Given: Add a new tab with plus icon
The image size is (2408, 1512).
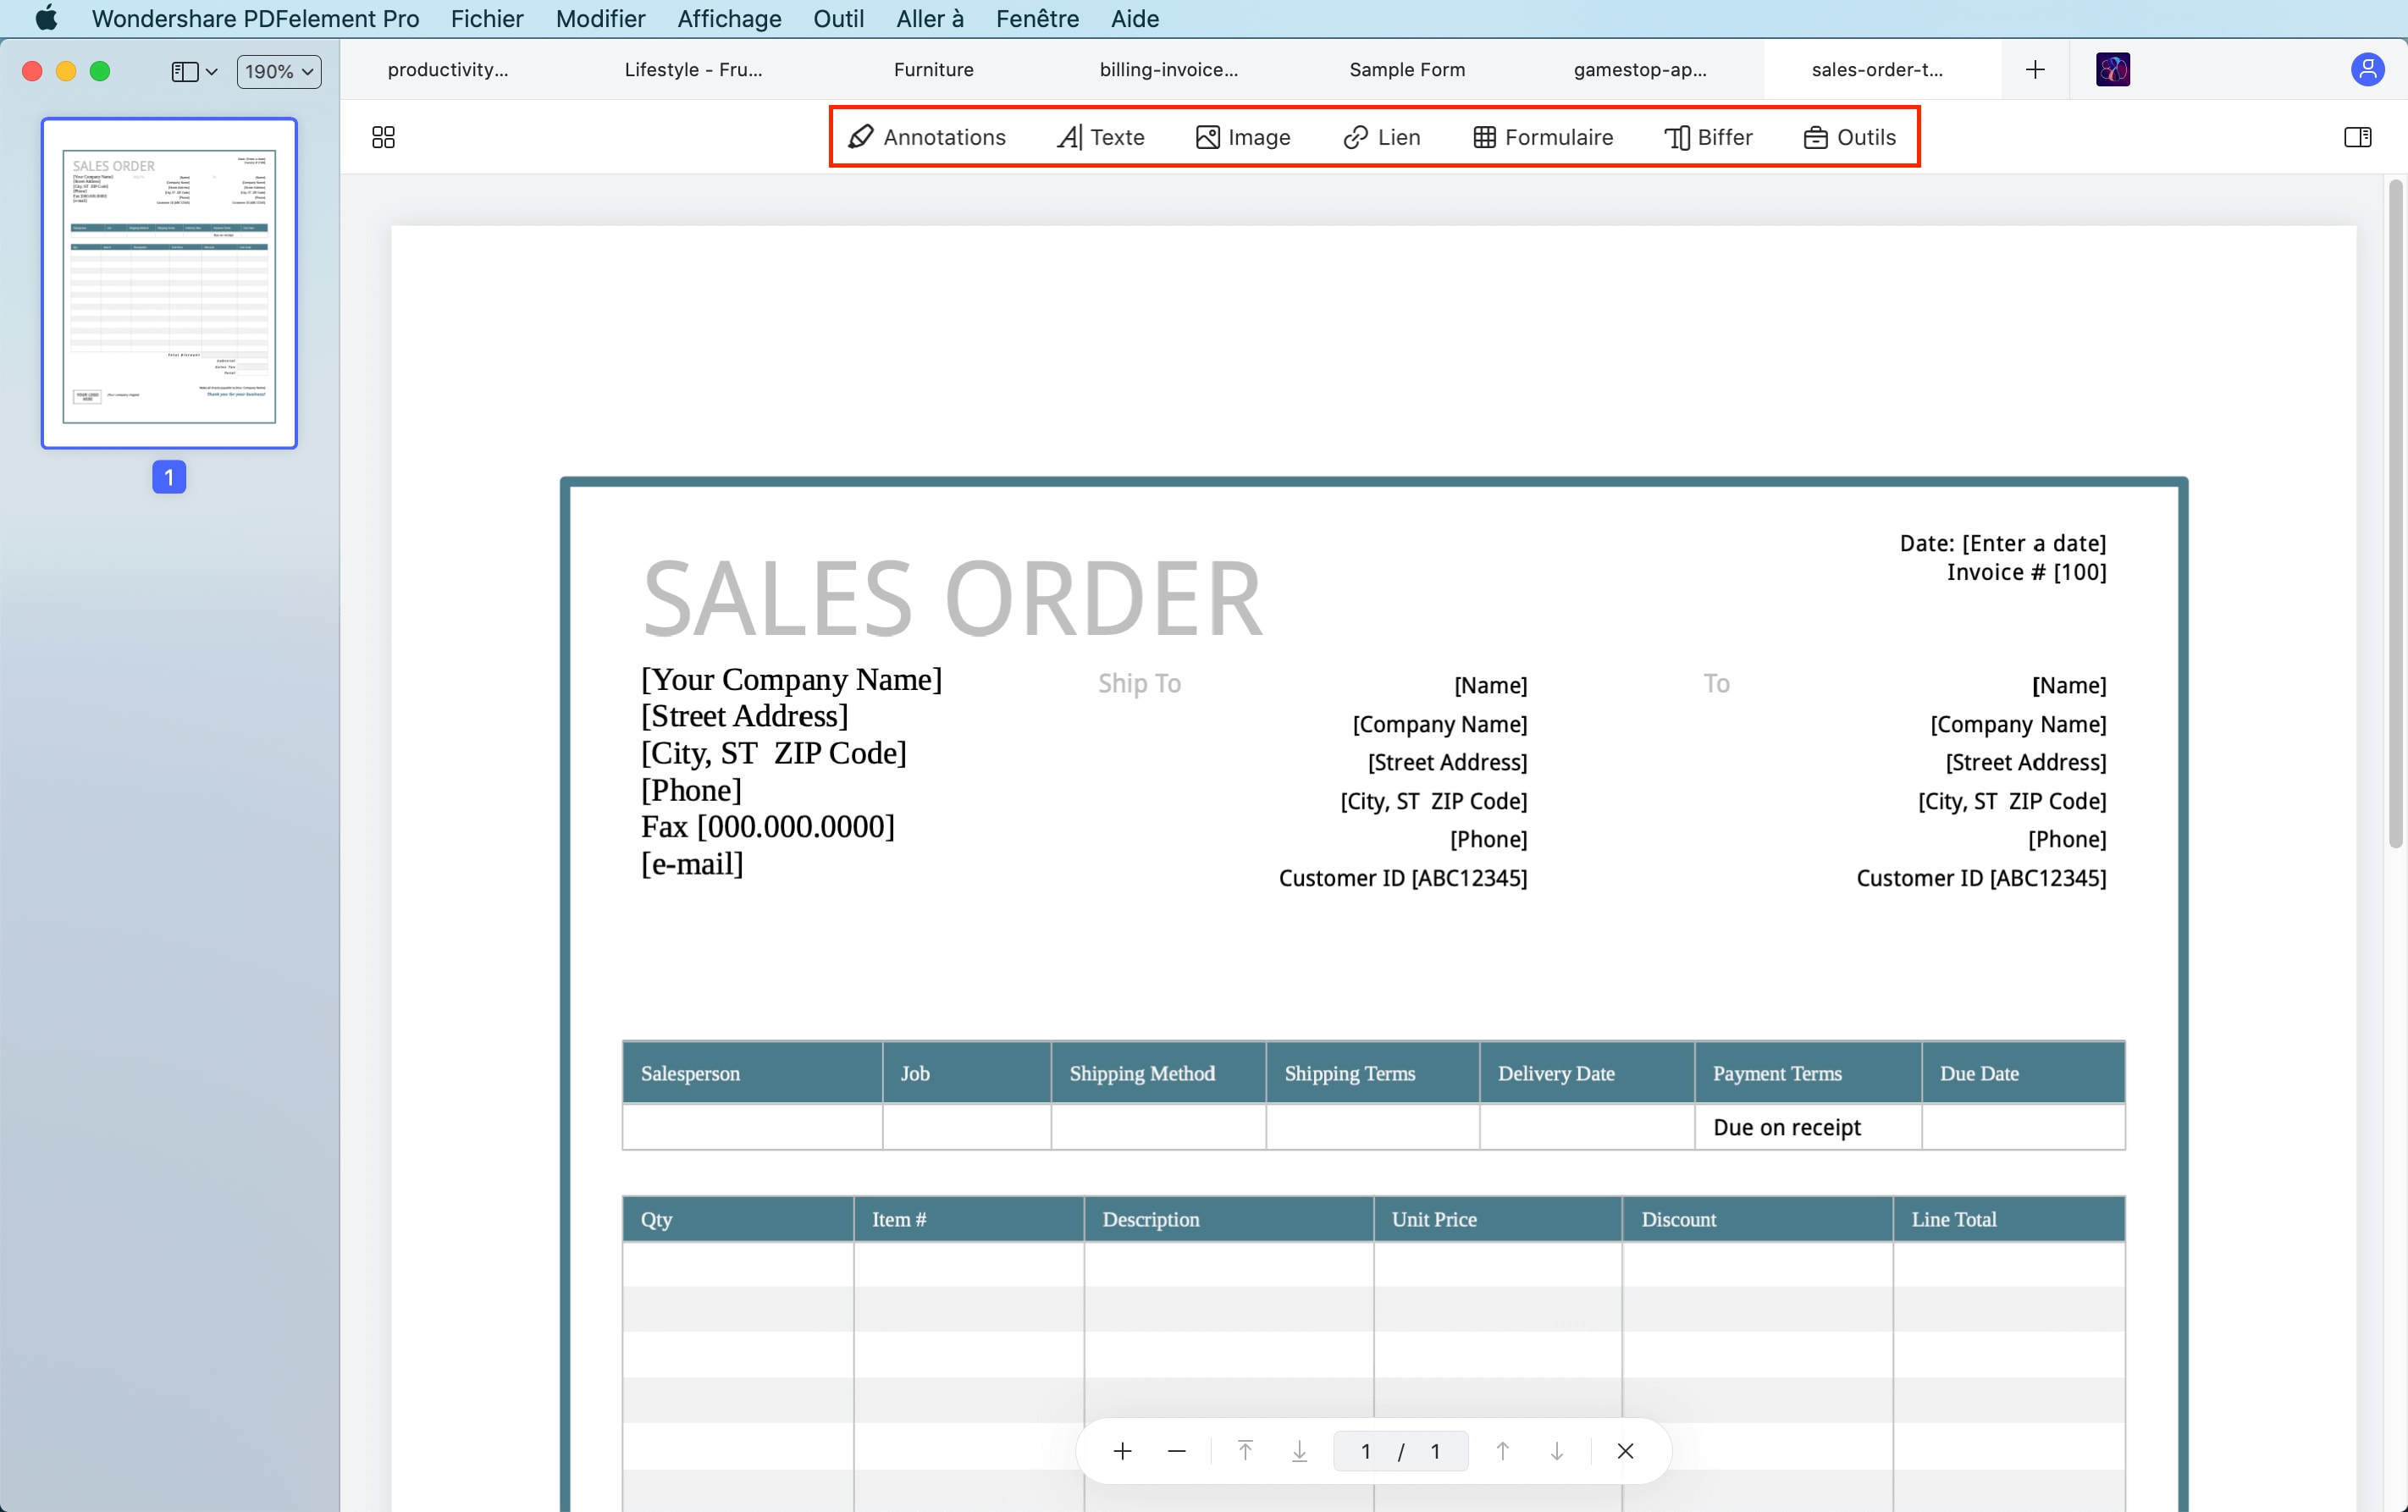Looking at the screenshot, I should click(x=2034, y=69).
